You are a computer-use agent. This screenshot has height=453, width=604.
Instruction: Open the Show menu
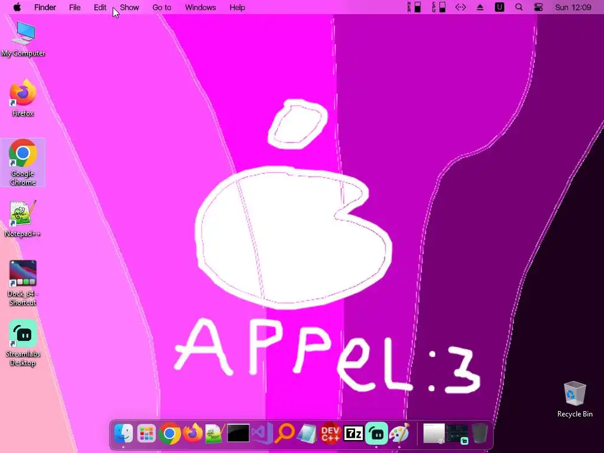pyautogui.click(x=129, y=7)
